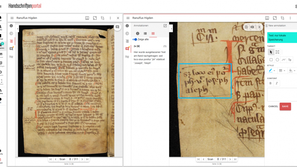Expand the collapsed left window side panel
Viewport: 297px width, 167px height.
tap(18, 29)
